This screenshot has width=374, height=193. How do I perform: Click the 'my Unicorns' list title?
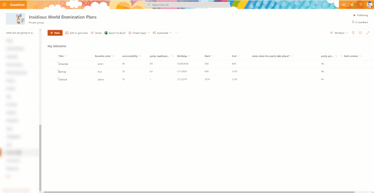[57, 46]
